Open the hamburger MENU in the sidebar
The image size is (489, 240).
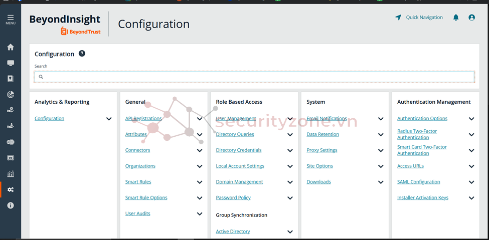pos(11,19)
